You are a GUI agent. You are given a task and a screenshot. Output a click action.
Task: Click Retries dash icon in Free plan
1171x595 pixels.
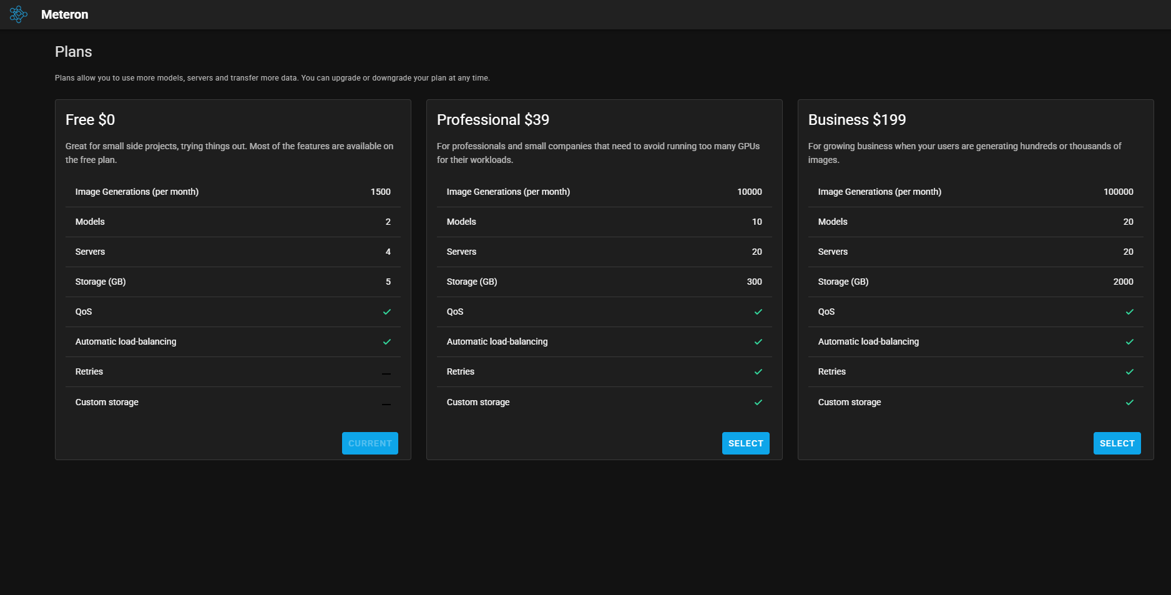386,373
